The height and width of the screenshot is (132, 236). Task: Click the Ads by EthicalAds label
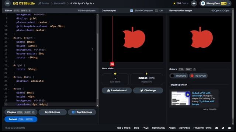coord(210,109)
